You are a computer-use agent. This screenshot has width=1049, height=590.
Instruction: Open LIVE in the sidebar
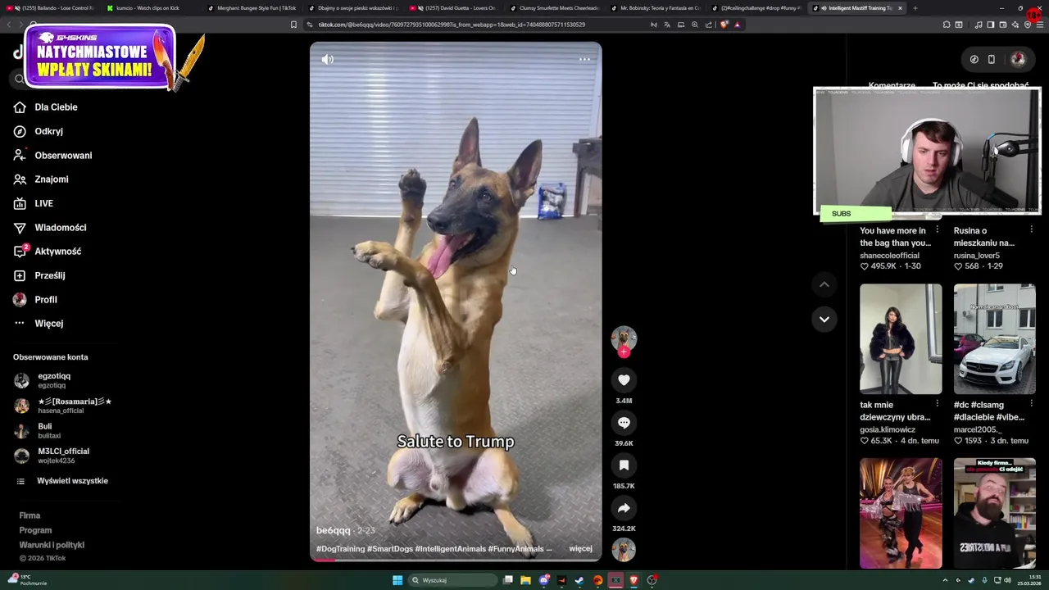[43, 203]
